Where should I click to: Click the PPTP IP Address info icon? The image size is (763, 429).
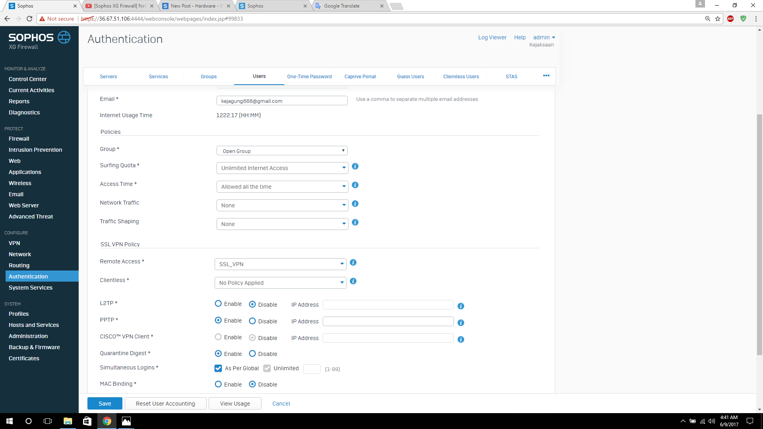pos(461,323)
